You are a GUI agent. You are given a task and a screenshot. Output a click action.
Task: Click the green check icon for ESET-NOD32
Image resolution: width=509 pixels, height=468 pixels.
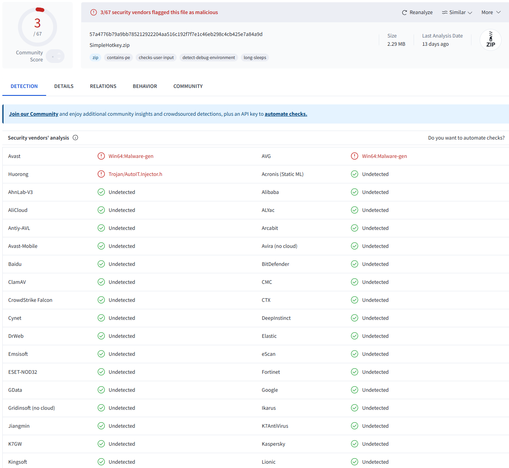101,372
